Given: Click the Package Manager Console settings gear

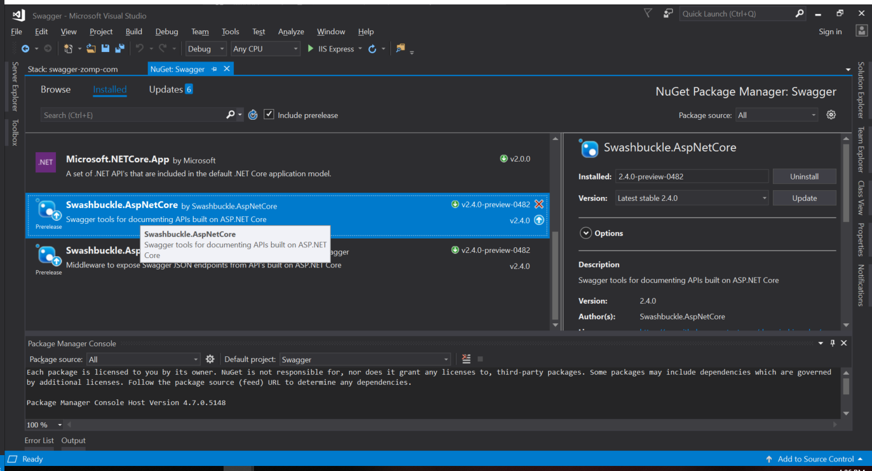Looking at the screenshot, I should [210, 359].
